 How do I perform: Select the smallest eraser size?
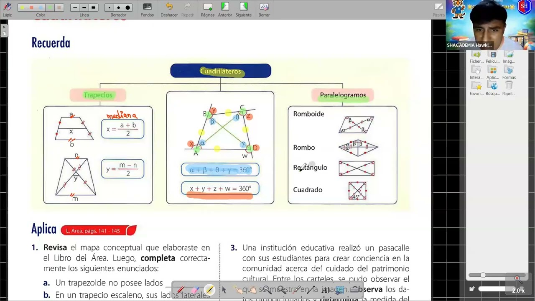point(109,8)
